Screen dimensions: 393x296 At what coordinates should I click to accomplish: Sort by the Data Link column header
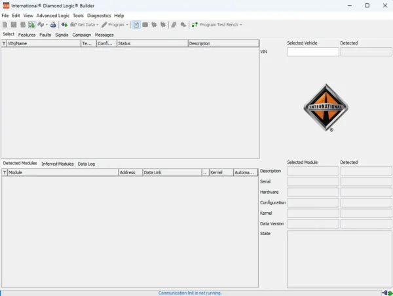coord(172,172)
